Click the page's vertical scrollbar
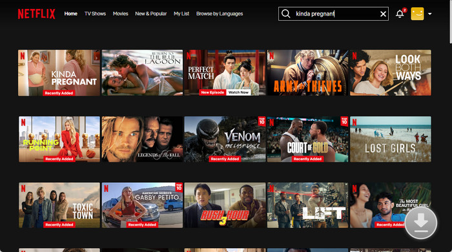Screen dimensions: 452x252 click(450, 21)
